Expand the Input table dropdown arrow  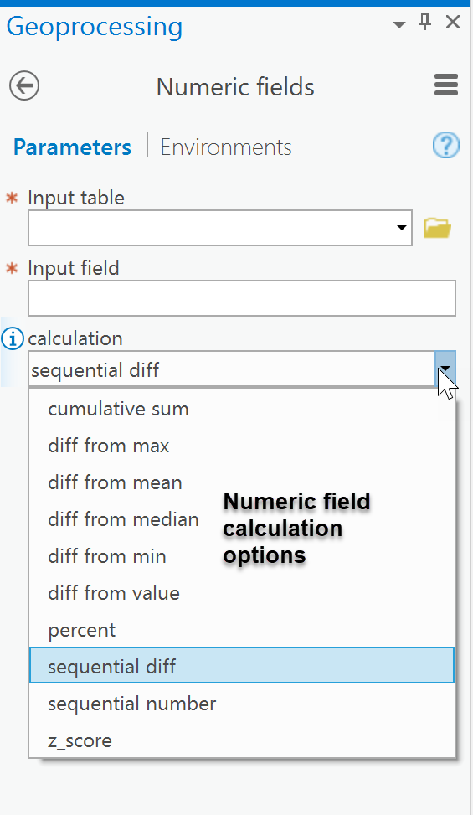[x=401, y=228]
